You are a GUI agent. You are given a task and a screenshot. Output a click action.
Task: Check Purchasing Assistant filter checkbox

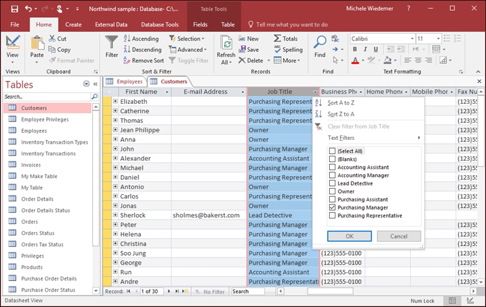click(x=332, y=199)
